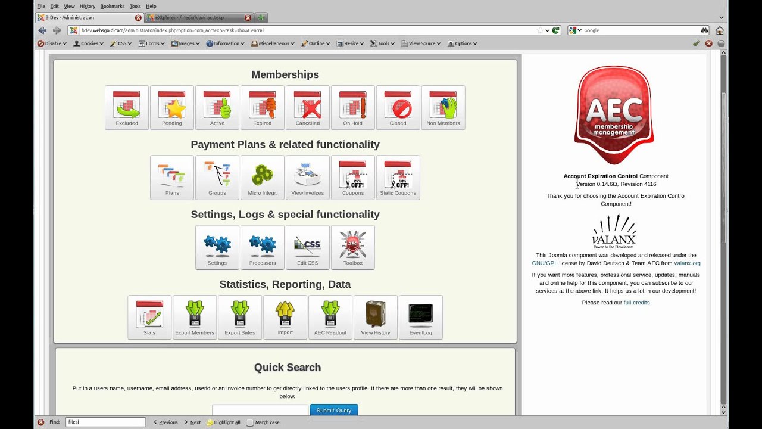
Task: Open the Static Coupons icon
Action: [x=398, y=178]
